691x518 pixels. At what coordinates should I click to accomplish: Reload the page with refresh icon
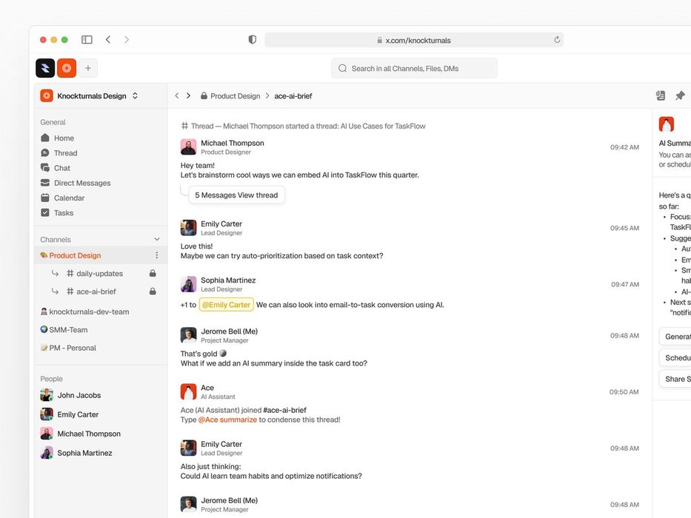pyautogui.click(x=557, y=40)
